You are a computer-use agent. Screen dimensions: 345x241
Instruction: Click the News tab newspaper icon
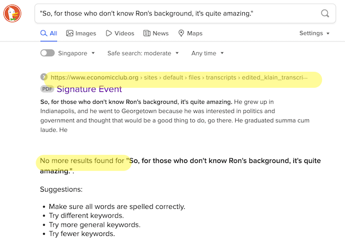[x=147, y=33]
